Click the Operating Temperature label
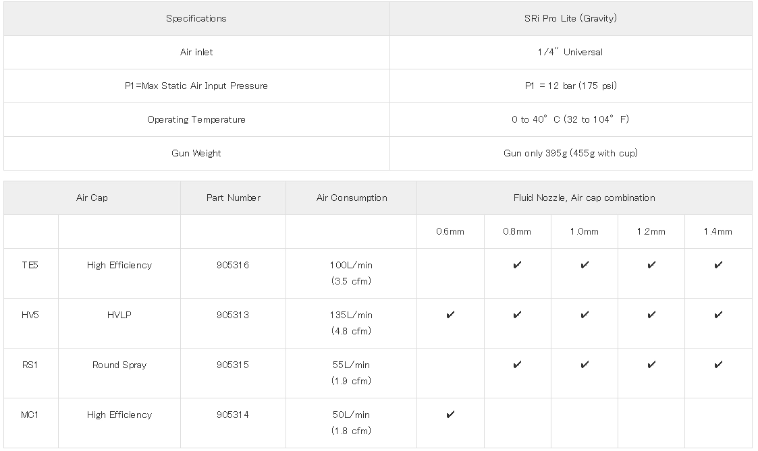This screenshot has width=758, height=451. pyautogui.click(x=196, y=119)
